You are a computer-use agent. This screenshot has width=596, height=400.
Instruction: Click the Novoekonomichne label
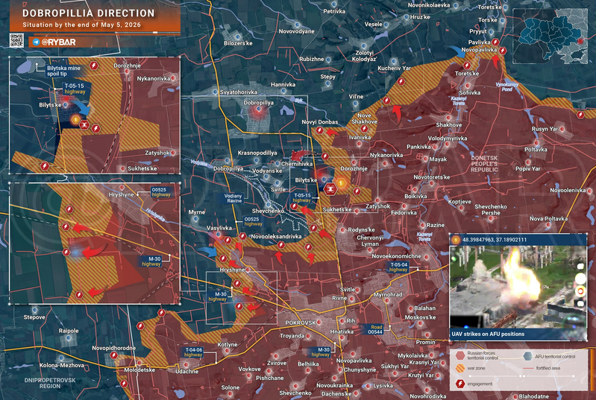(x=396, y=256)
